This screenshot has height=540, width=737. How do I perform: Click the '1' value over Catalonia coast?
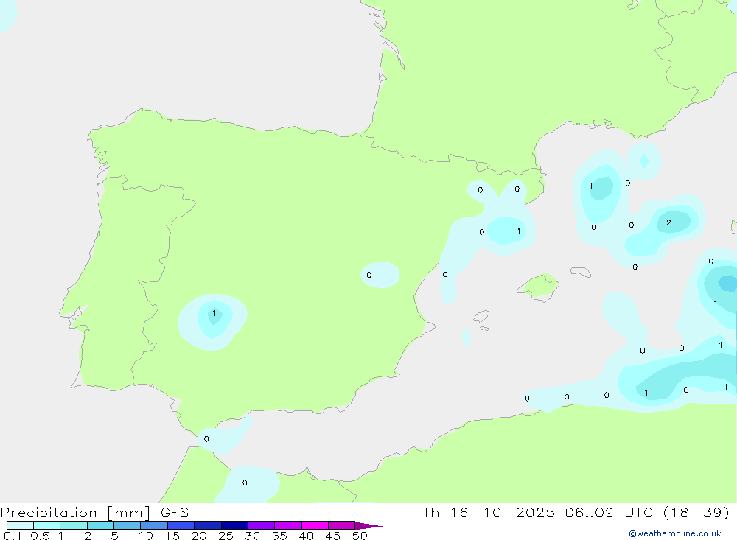point(519,231)
